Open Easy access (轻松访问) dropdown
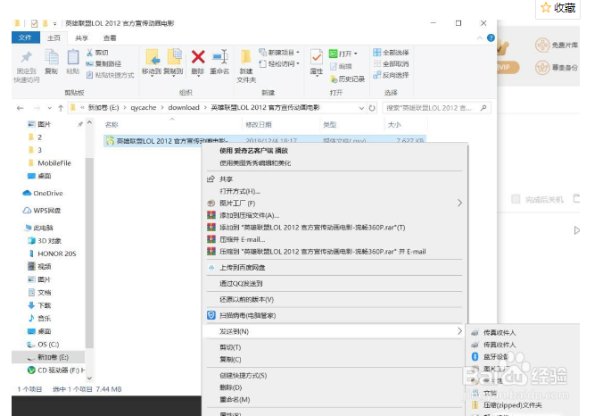Viewport: 603px width, 416px height. 280,63
